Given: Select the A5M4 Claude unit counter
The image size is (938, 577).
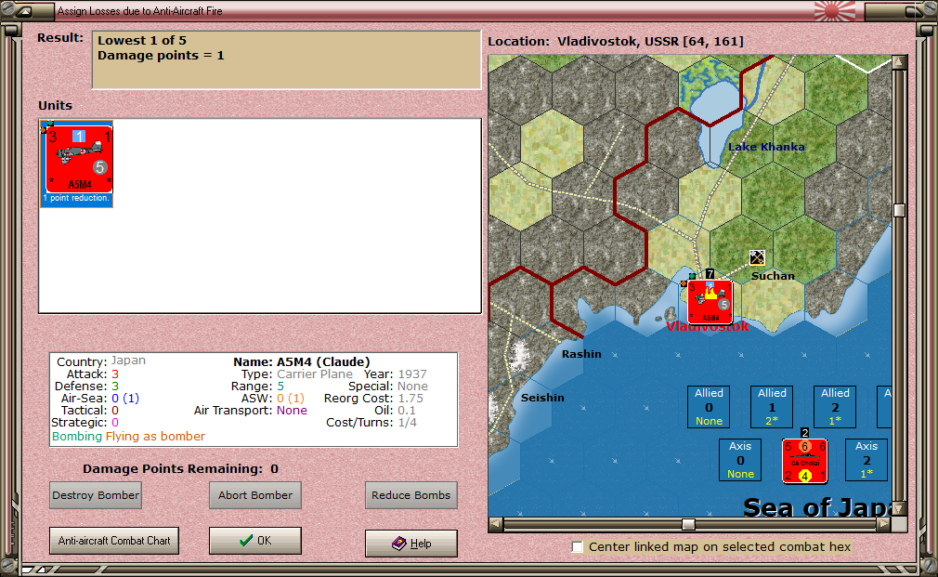Looking at the screenshot, I should click(x=76, y=161).
